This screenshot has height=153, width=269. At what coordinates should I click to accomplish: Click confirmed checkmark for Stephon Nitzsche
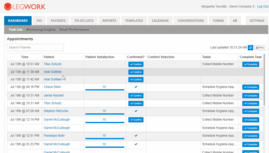[136, 111]
